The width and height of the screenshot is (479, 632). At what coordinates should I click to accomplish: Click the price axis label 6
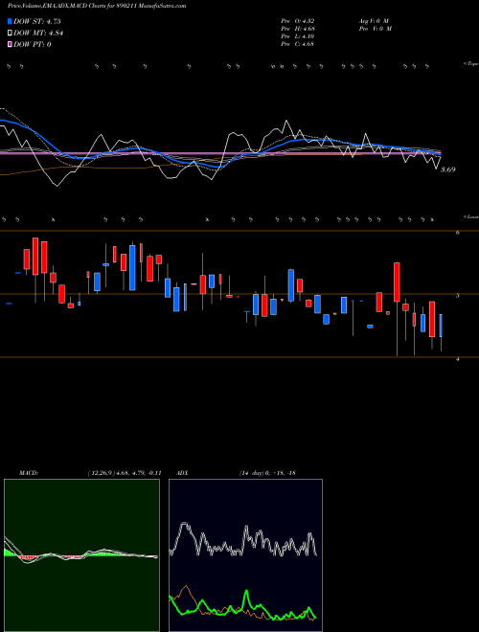point(458,233)
